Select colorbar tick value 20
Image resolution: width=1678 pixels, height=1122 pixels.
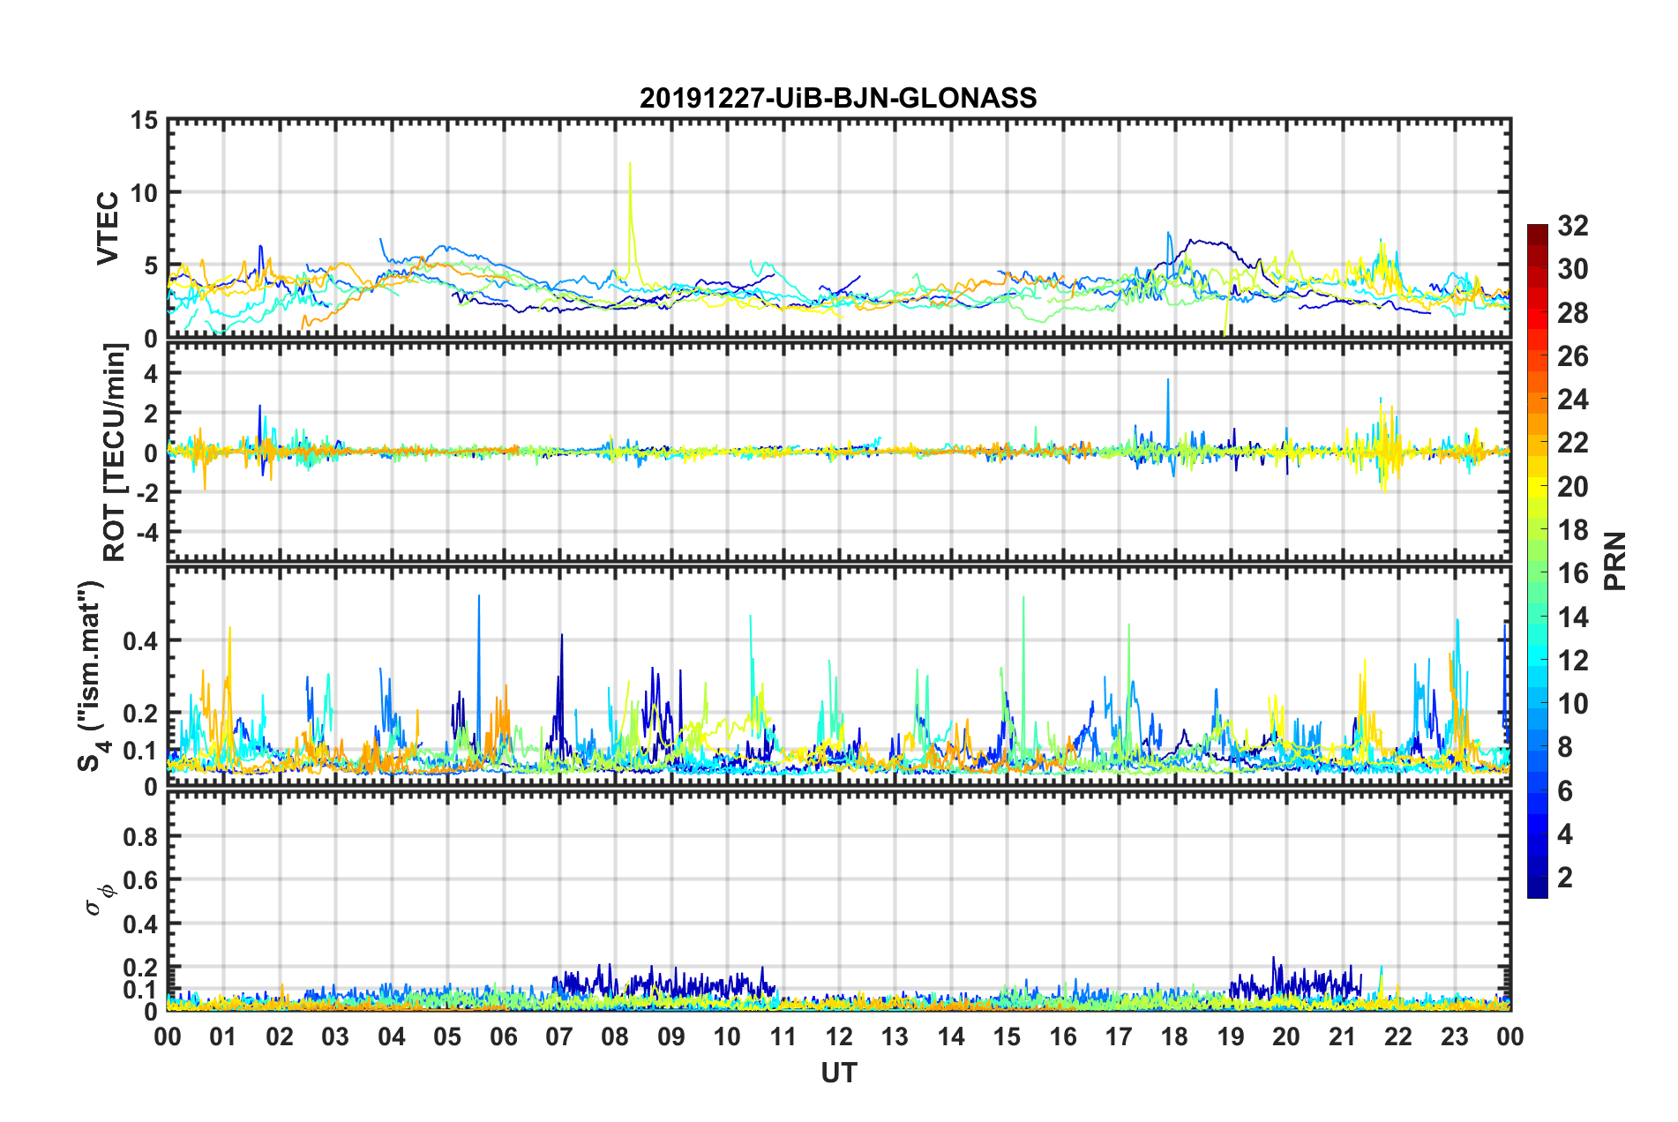coord(1572,487)
